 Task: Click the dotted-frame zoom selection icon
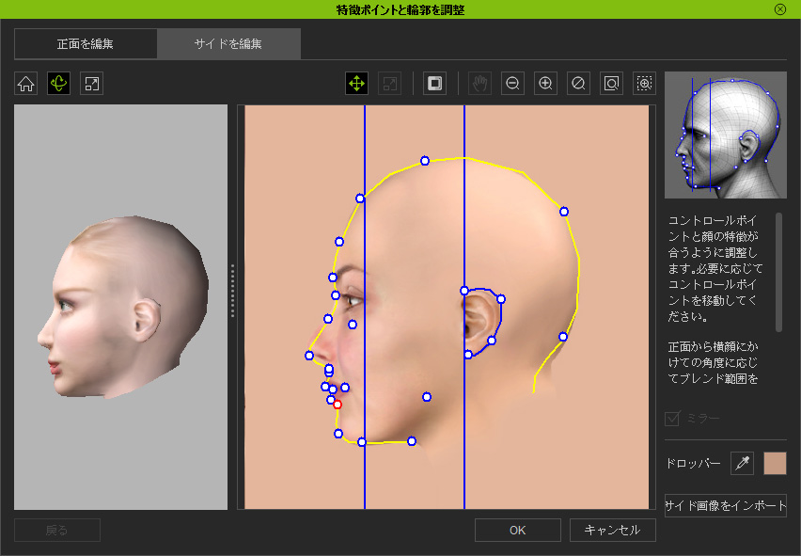[645, 84]
